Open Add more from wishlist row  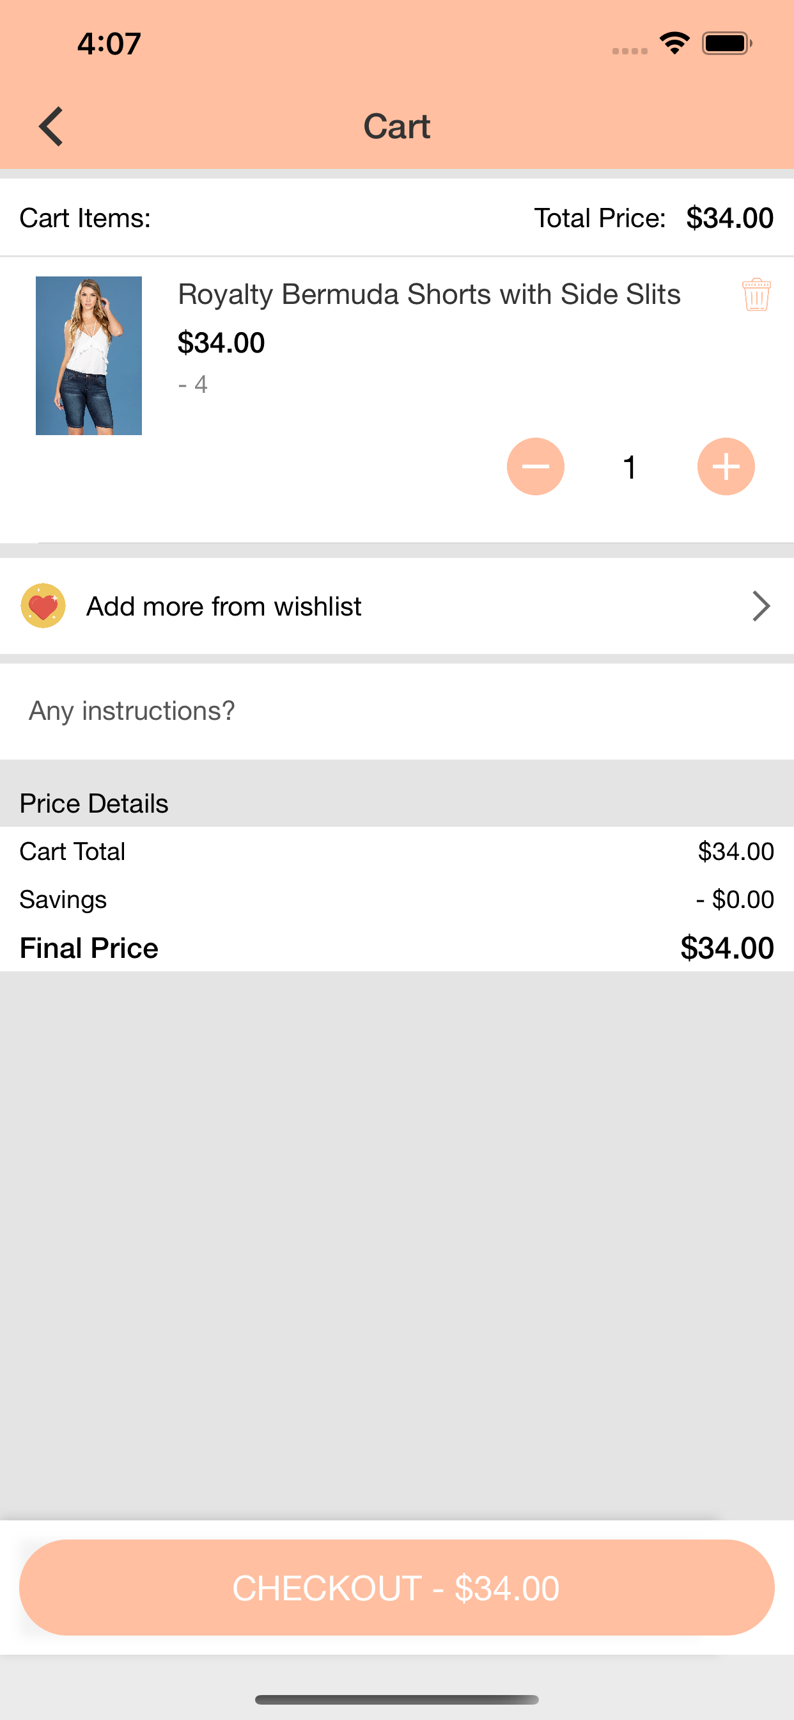397,605
